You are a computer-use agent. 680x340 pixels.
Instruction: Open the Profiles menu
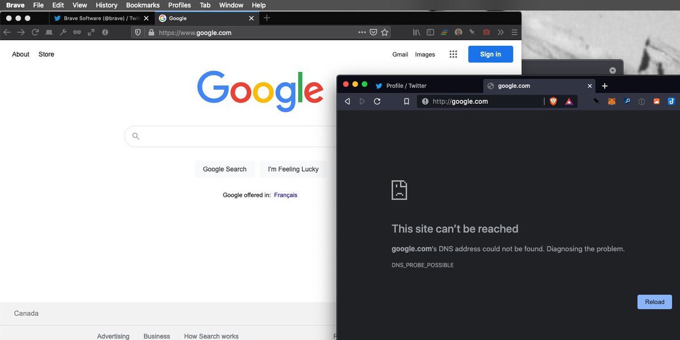[x=180, y=5]
